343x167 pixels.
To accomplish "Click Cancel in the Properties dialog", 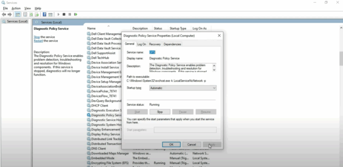I will coord(191,145).
